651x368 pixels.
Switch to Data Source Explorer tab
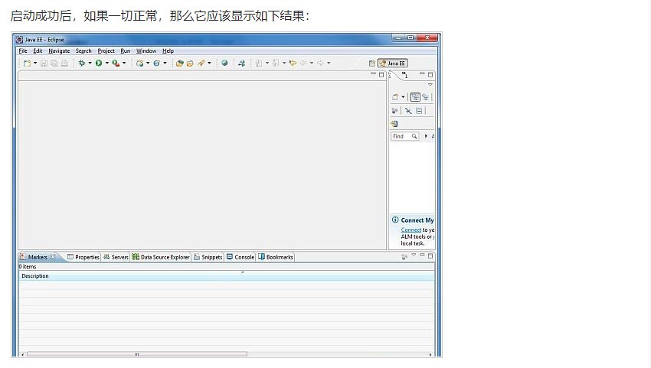(161, 257)
